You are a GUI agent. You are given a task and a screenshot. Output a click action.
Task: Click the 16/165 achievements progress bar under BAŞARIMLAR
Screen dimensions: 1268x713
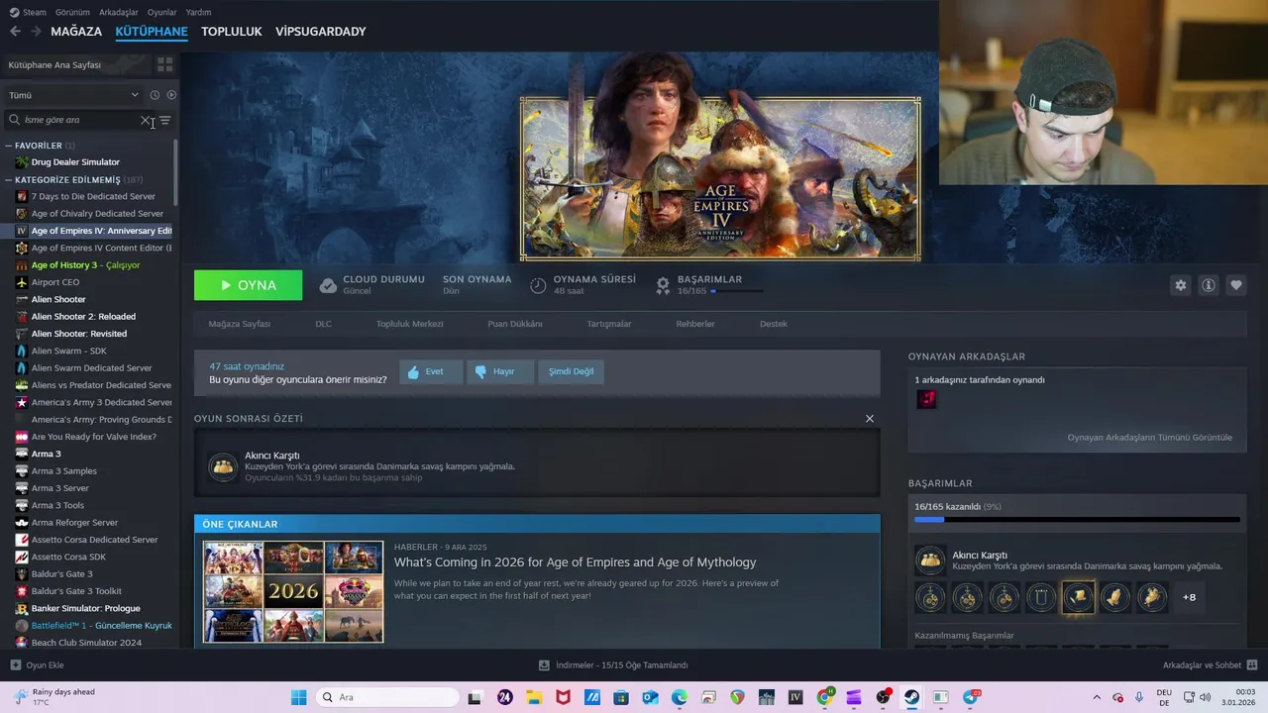738,291
